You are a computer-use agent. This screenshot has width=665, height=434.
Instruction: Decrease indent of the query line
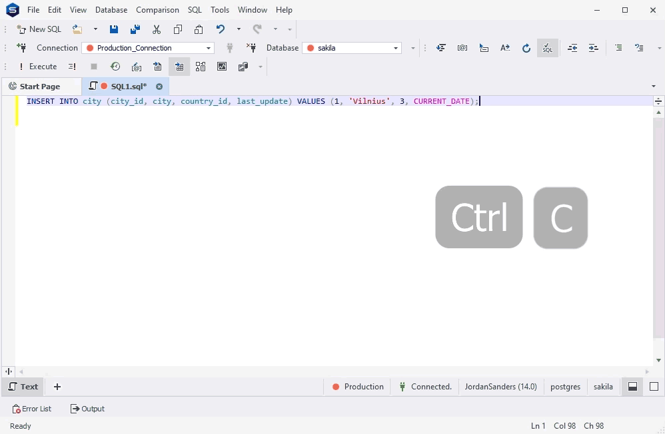pyautogui.click(x=572, y=47)
